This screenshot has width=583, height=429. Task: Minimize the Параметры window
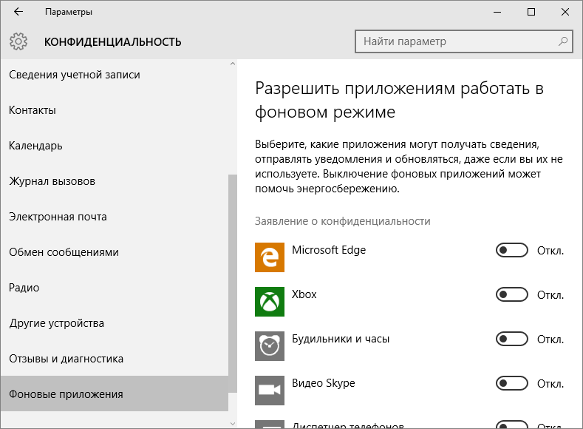497,12
